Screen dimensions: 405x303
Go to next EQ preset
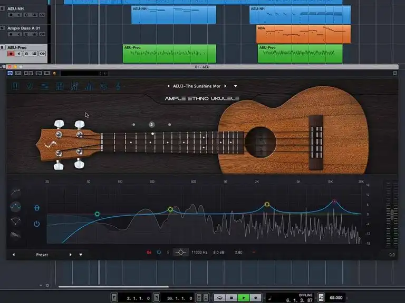[71, 255]
